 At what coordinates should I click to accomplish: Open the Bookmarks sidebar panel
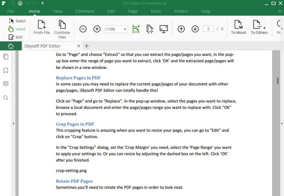click(x=5, y=70)
